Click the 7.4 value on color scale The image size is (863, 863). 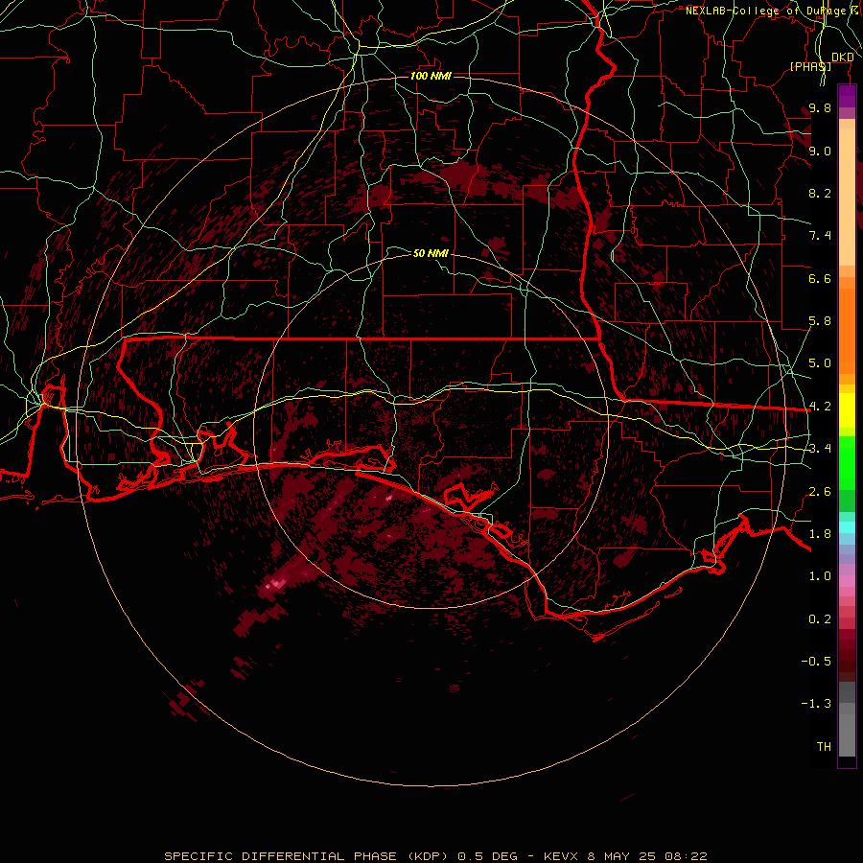click(820, 236)
